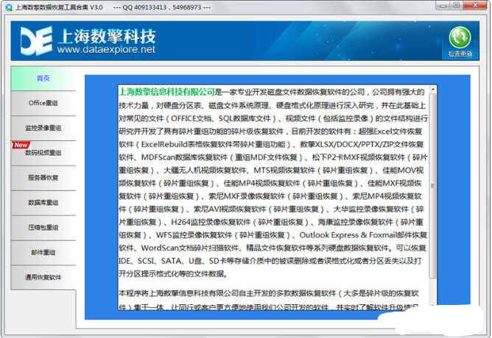Close the window with red X button

[475, 6]
